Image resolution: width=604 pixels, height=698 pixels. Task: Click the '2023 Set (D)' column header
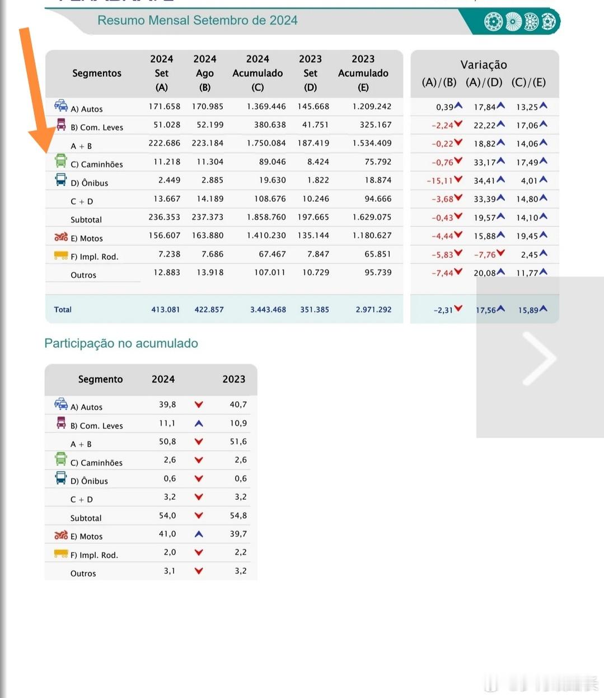[x=310, y=73]
